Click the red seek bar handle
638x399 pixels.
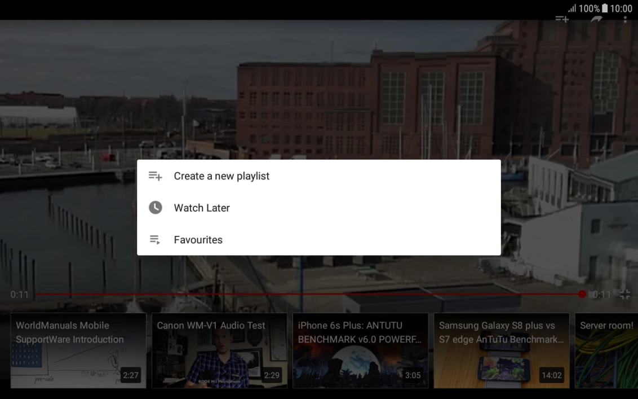[582, 293]
